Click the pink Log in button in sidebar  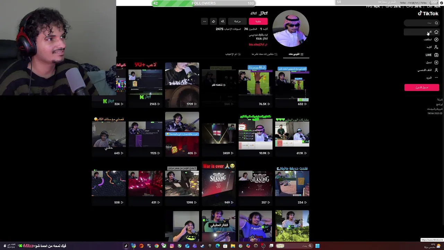421,87
